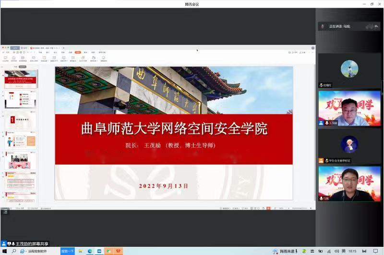
Task: Open the Windows Start menu
Action: (x=4, y=251)
